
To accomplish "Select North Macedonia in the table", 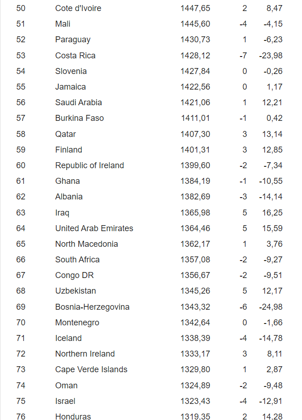I will point(86,244).
